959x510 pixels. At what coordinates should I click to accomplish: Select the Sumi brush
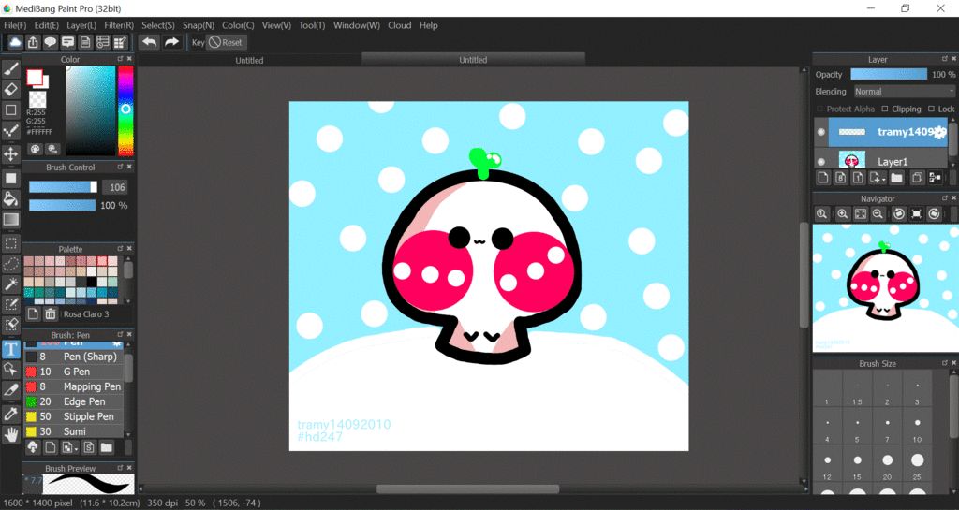click(74, 431)
